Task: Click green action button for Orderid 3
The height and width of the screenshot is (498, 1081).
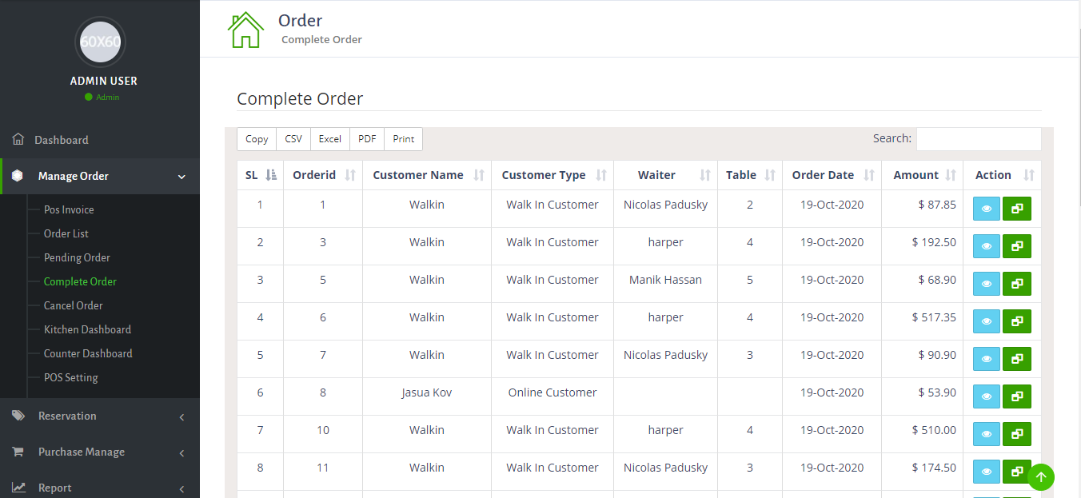Action: coord(1016,246)
